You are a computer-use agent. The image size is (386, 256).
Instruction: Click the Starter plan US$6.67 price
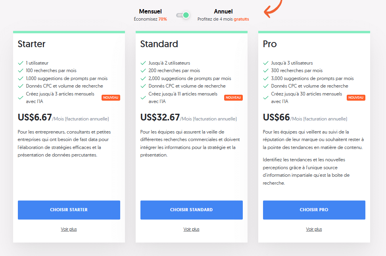pyautogui.click(x=35, y=117)
